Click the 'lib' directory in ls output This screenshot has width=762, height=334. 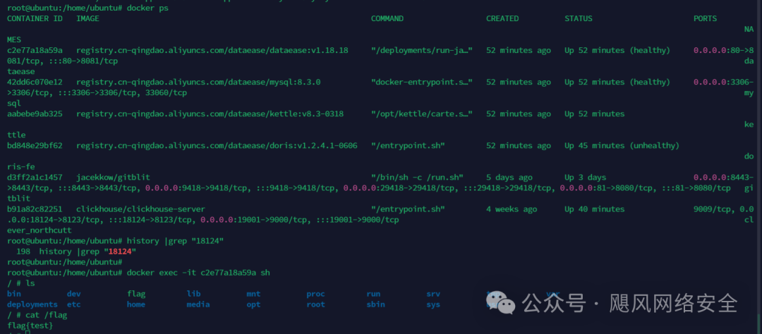click(x=193, y=294)
